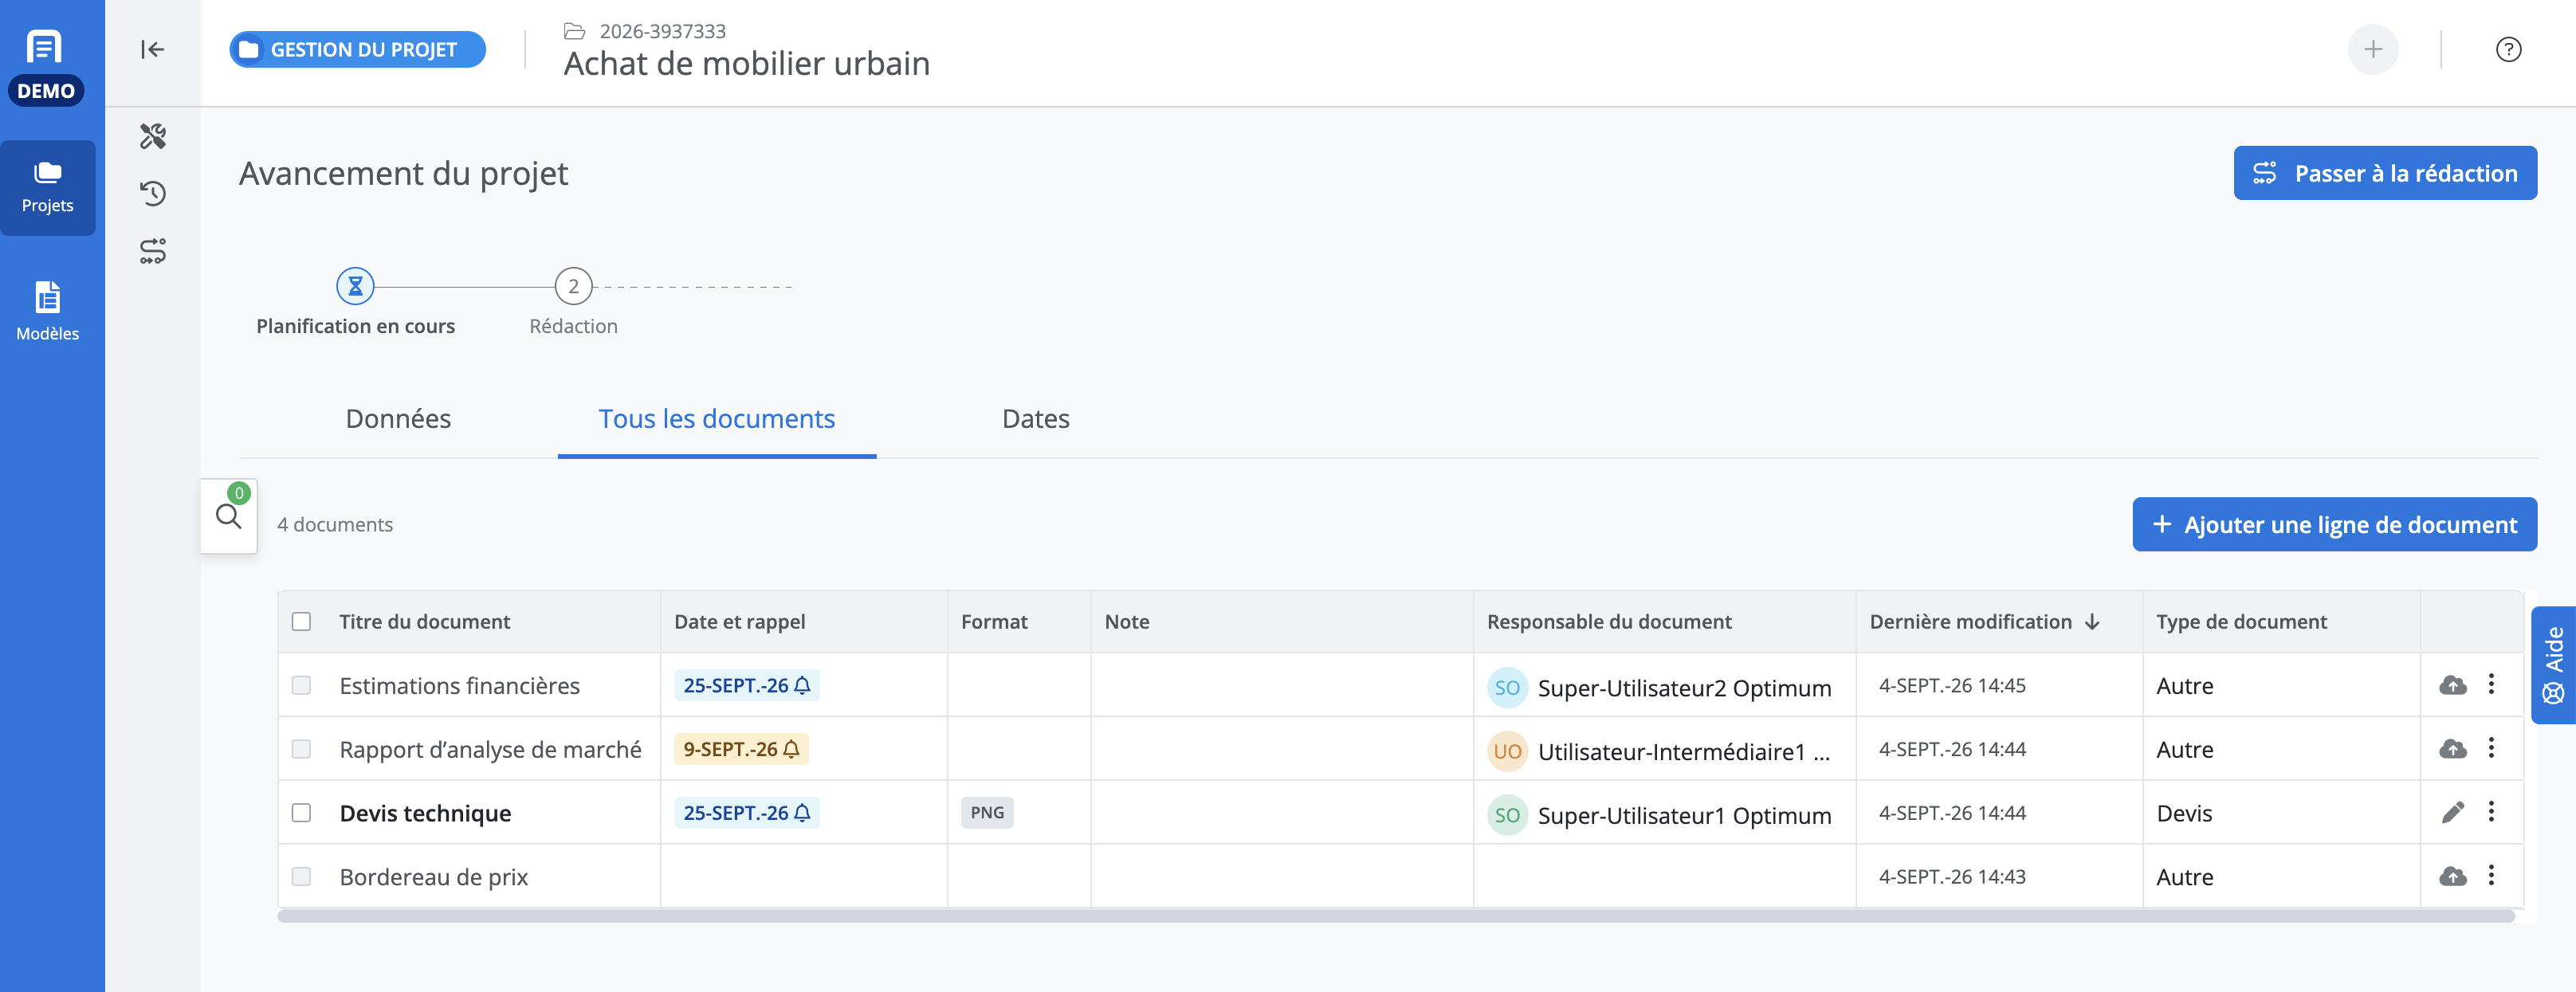
Task: Select the Devis technique row checkbox
Action: pyautogui.click(x=301, y=812)
